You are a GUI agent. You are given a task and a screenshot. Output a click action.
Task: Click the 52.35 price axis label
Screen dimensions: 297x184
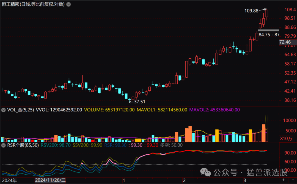(x=290, y=73)
